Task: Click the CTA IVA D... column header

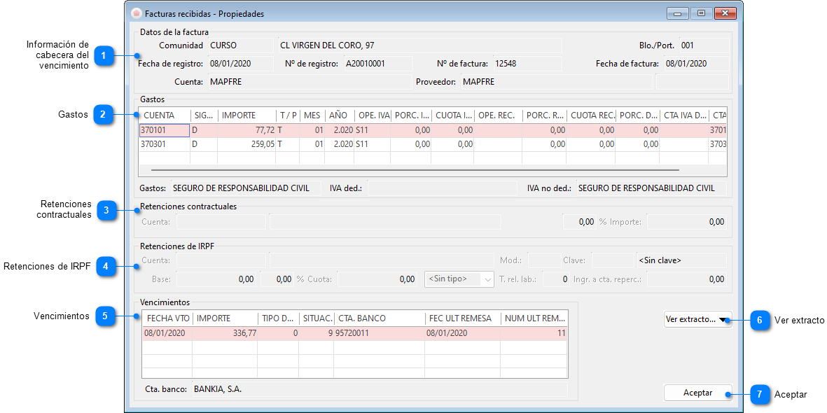Action: tap(684, 115)
